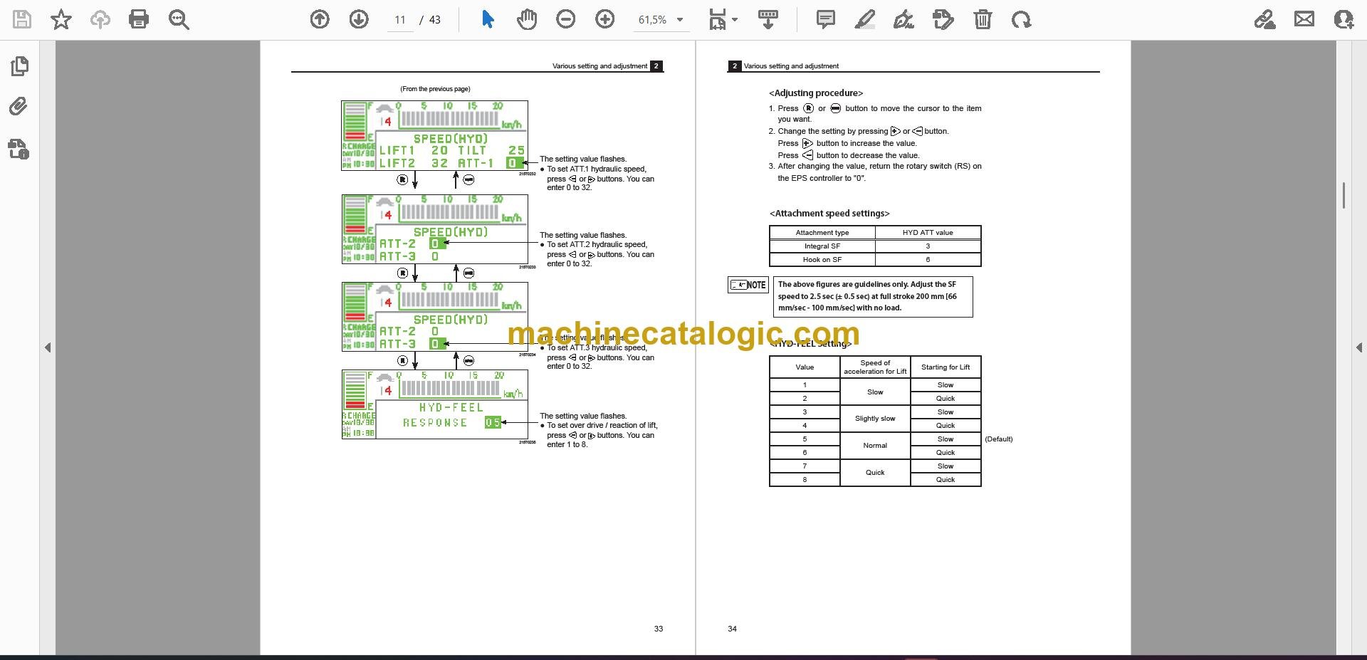1367x660 pixels.
Task: Add this document to starred favorites
Action: [61, 19]
